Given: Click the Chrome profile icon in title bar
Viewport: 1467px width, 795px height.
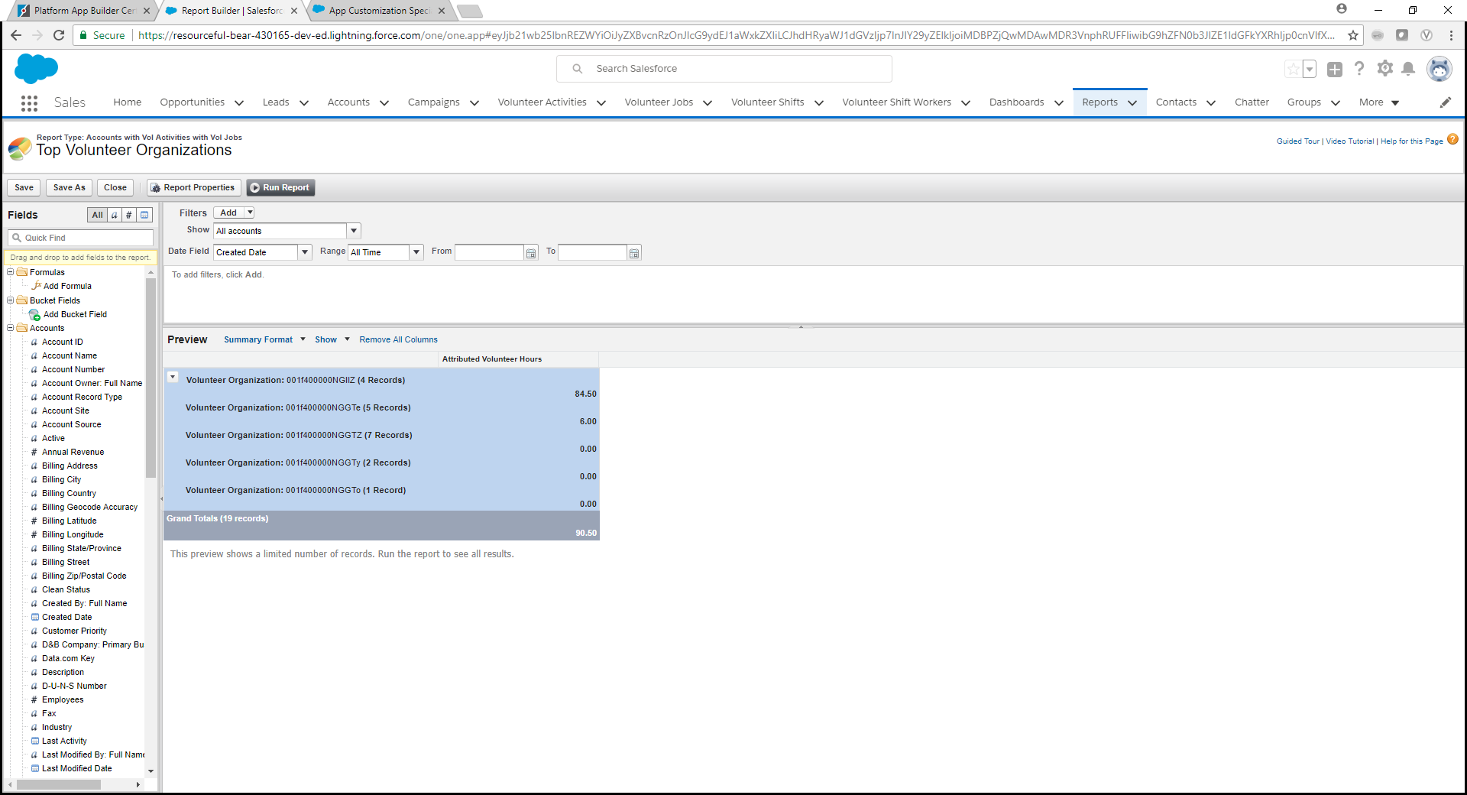Looking at the screenshot, I should point(1342,9).
